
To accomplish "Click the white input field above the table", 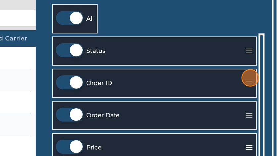I will click(x=18, y=18).
